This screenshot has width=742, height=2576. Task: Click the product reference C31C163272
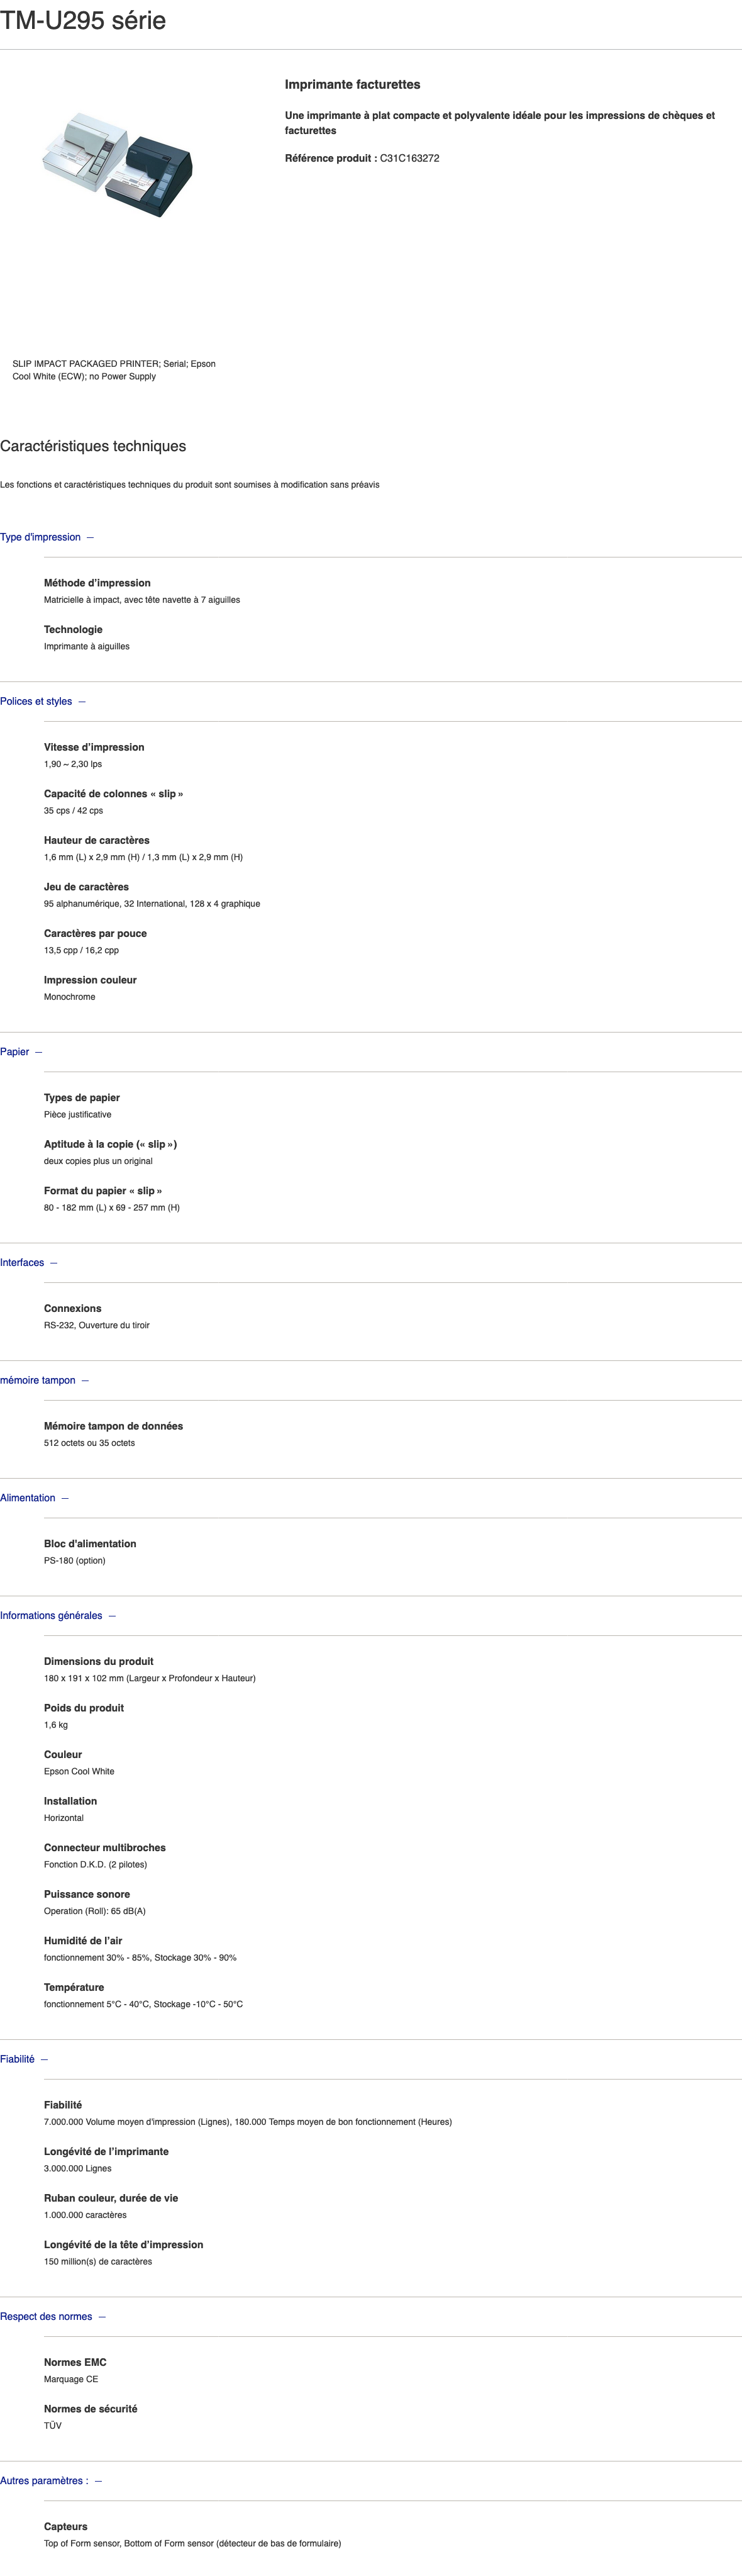click(x=409, y=158)
